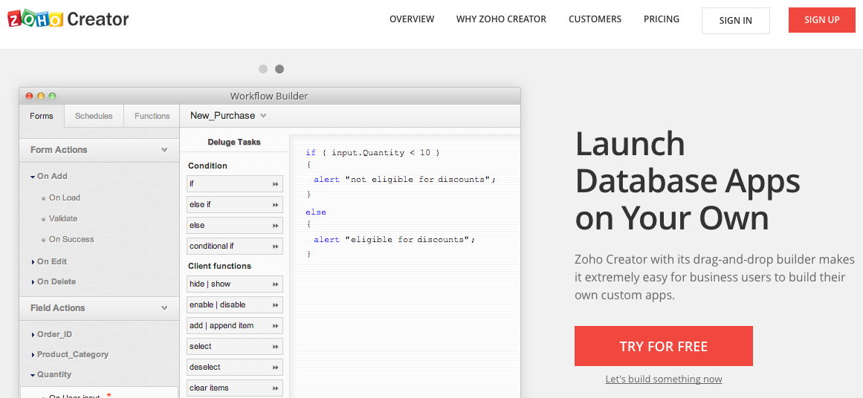Go to WHY ZOHO CREATOR page

click(501, 19)
